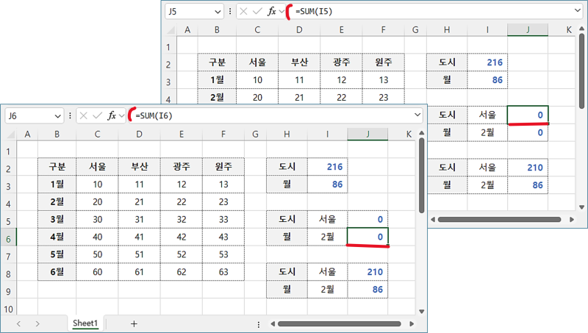Open the J5 Name Box dropdown arrow
588x333 pixels.
218,11
